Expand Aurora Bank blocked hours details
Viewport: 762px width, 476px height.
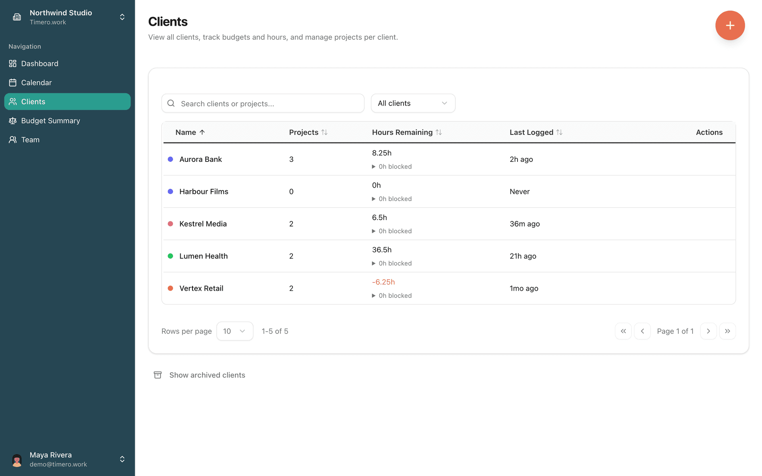point(373,167)
